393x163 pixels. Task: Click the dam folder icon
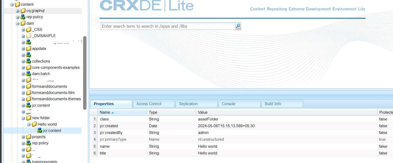(x=23, y=23)
